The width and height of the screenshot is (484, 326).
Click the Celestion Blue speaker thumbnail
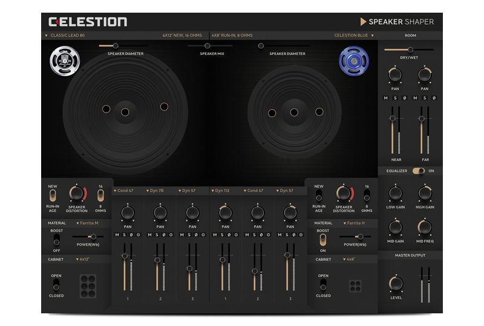[354, 61]
